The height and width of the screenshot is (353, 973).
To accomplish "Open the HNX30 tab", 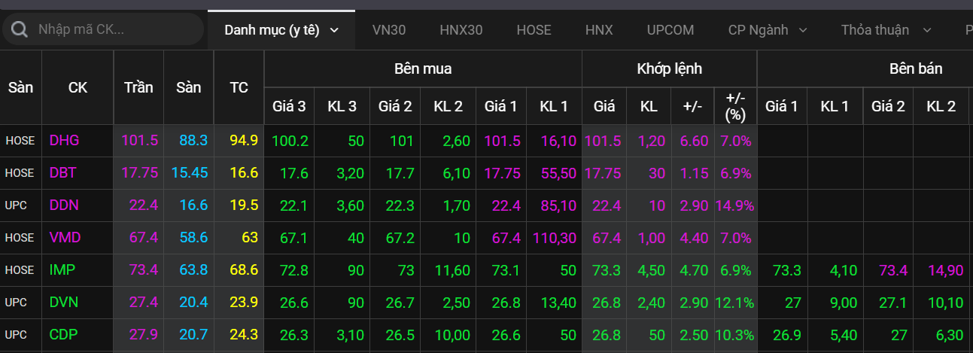I will [461, 30].
